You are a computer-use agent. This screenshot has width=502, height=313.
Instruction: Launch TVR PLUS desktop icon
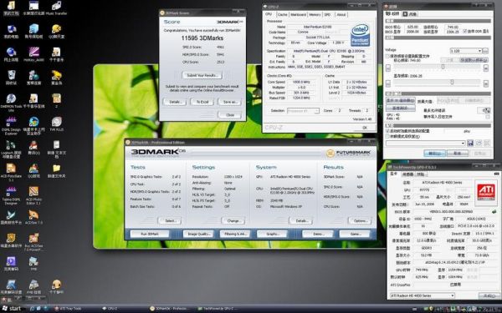pyautogui.click(x=56, y=124)
